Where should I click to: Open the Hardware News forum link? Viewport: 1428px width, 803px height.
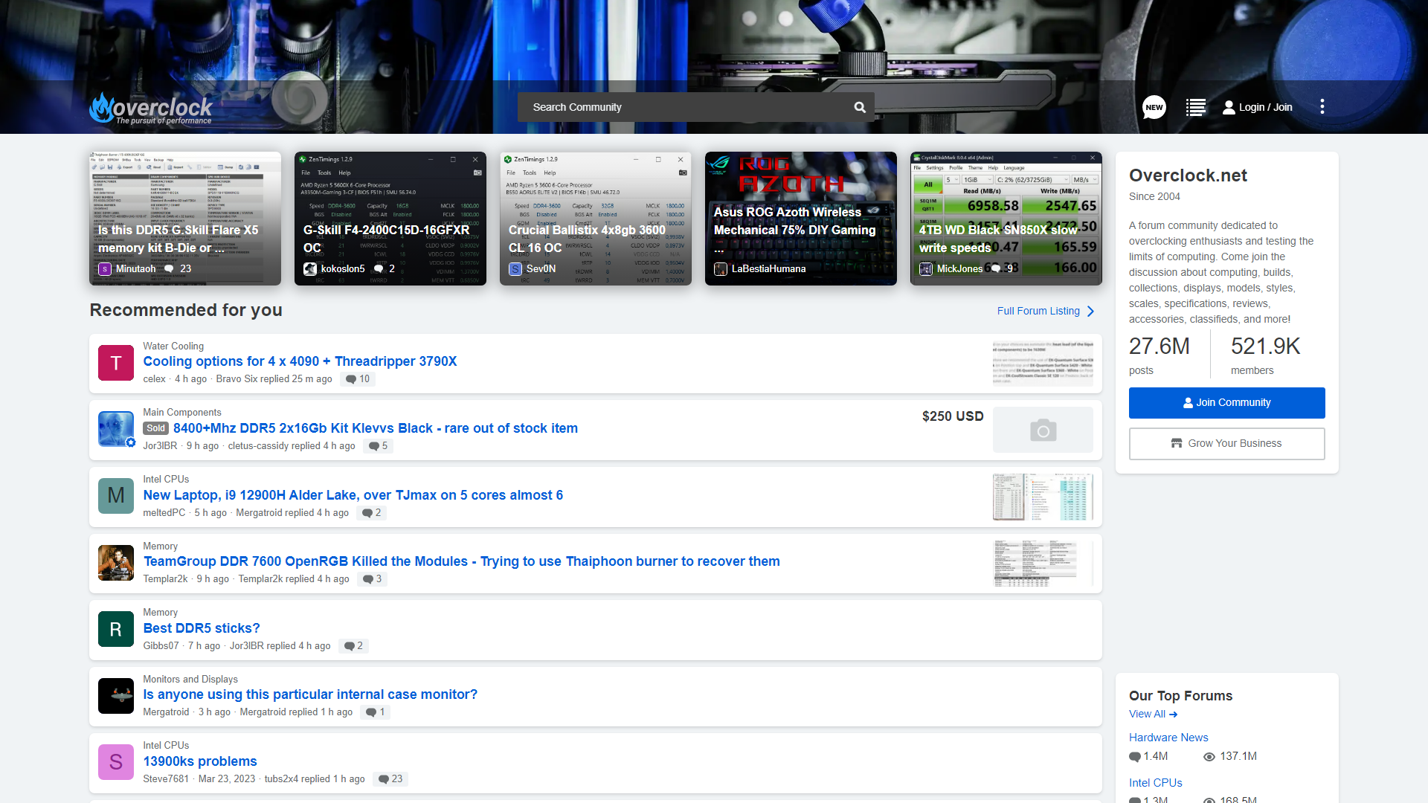[1168, 738]
